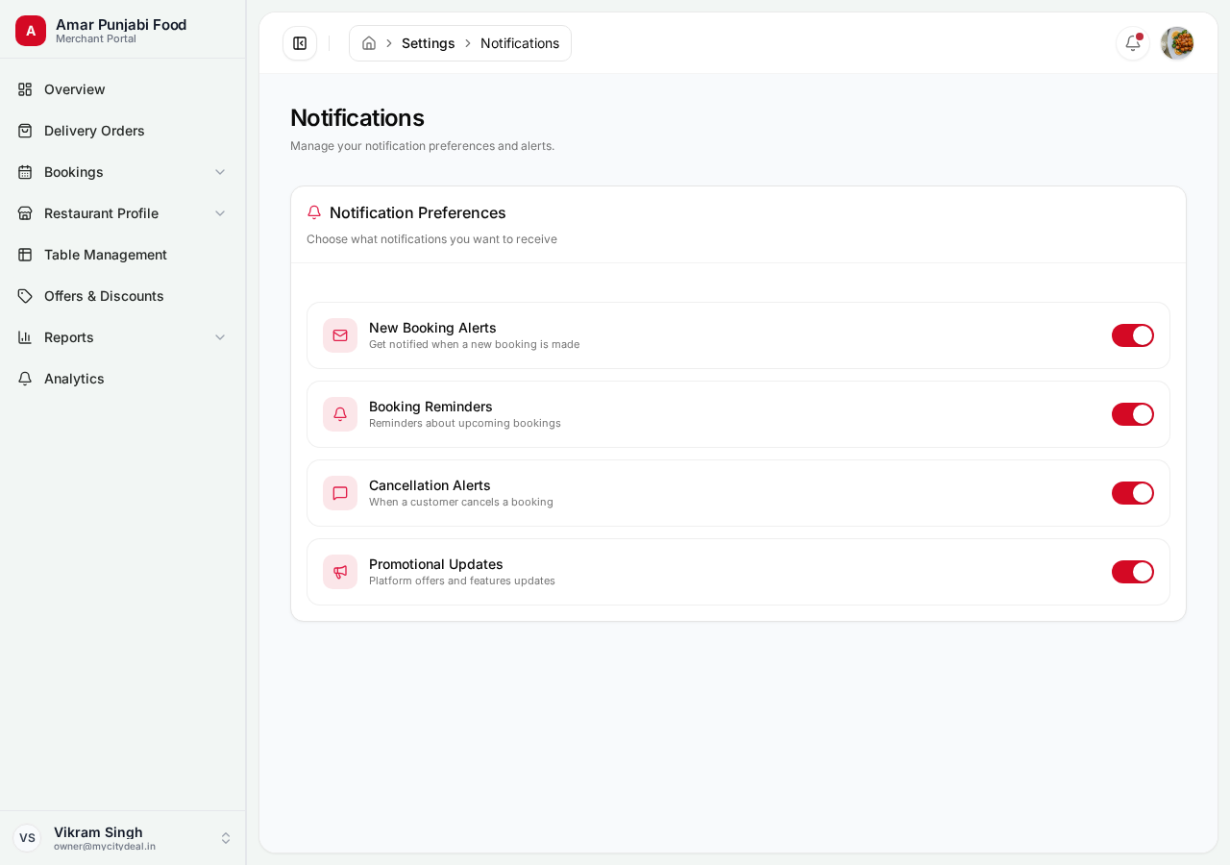
Task: Click the Table Management table icon
Action: coord(25,255)
